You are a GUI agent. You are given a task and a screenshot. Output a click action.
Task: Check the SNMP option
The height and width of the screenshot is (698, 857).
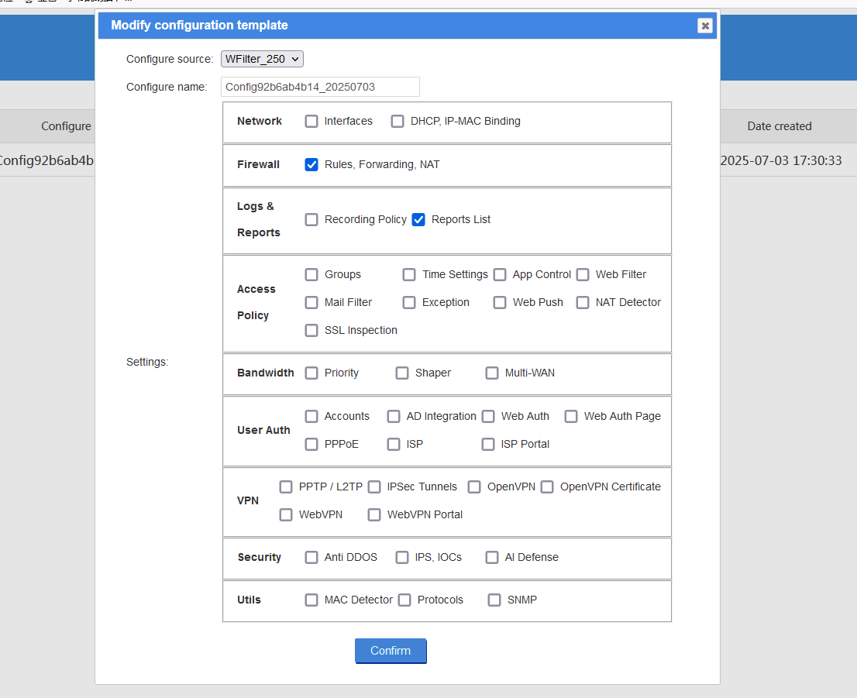[x=494, y=600]
